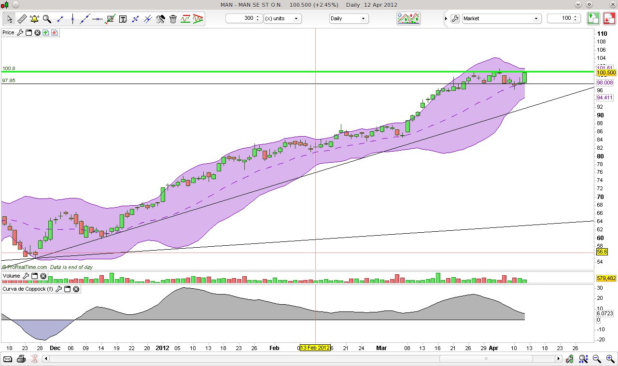Close the Curva de Coppock panel
The height and width of the screenshot is (366, 618).
[75, 289]
